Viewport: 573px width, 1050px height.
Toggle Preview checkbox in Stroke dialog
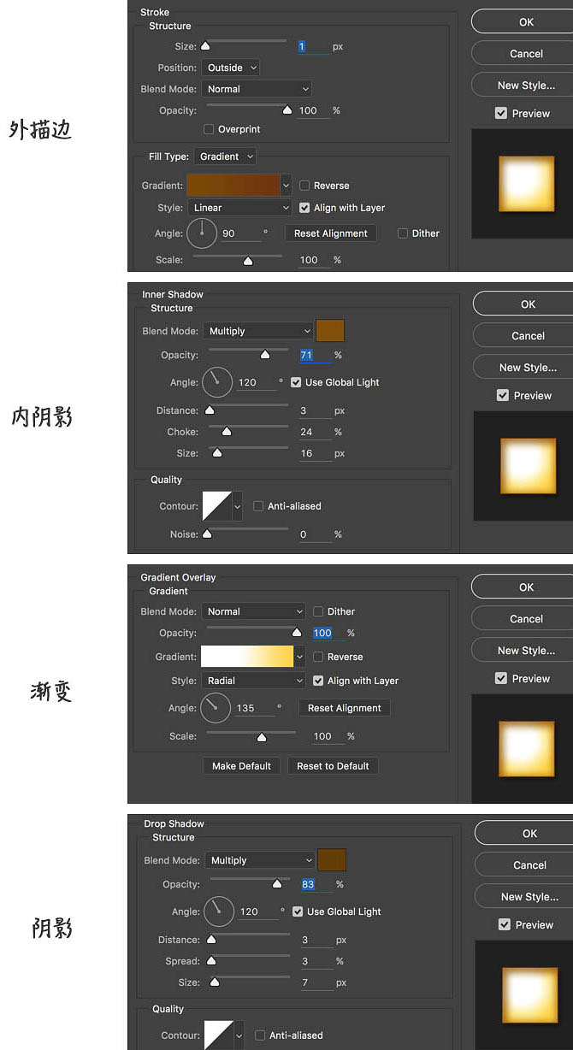click(x=501, y=113)
